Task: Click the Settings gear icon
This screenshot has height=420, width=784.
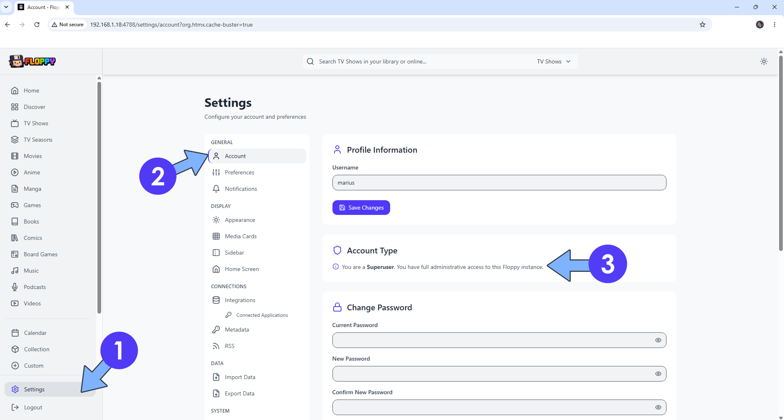Action: [x=15, y=389]
